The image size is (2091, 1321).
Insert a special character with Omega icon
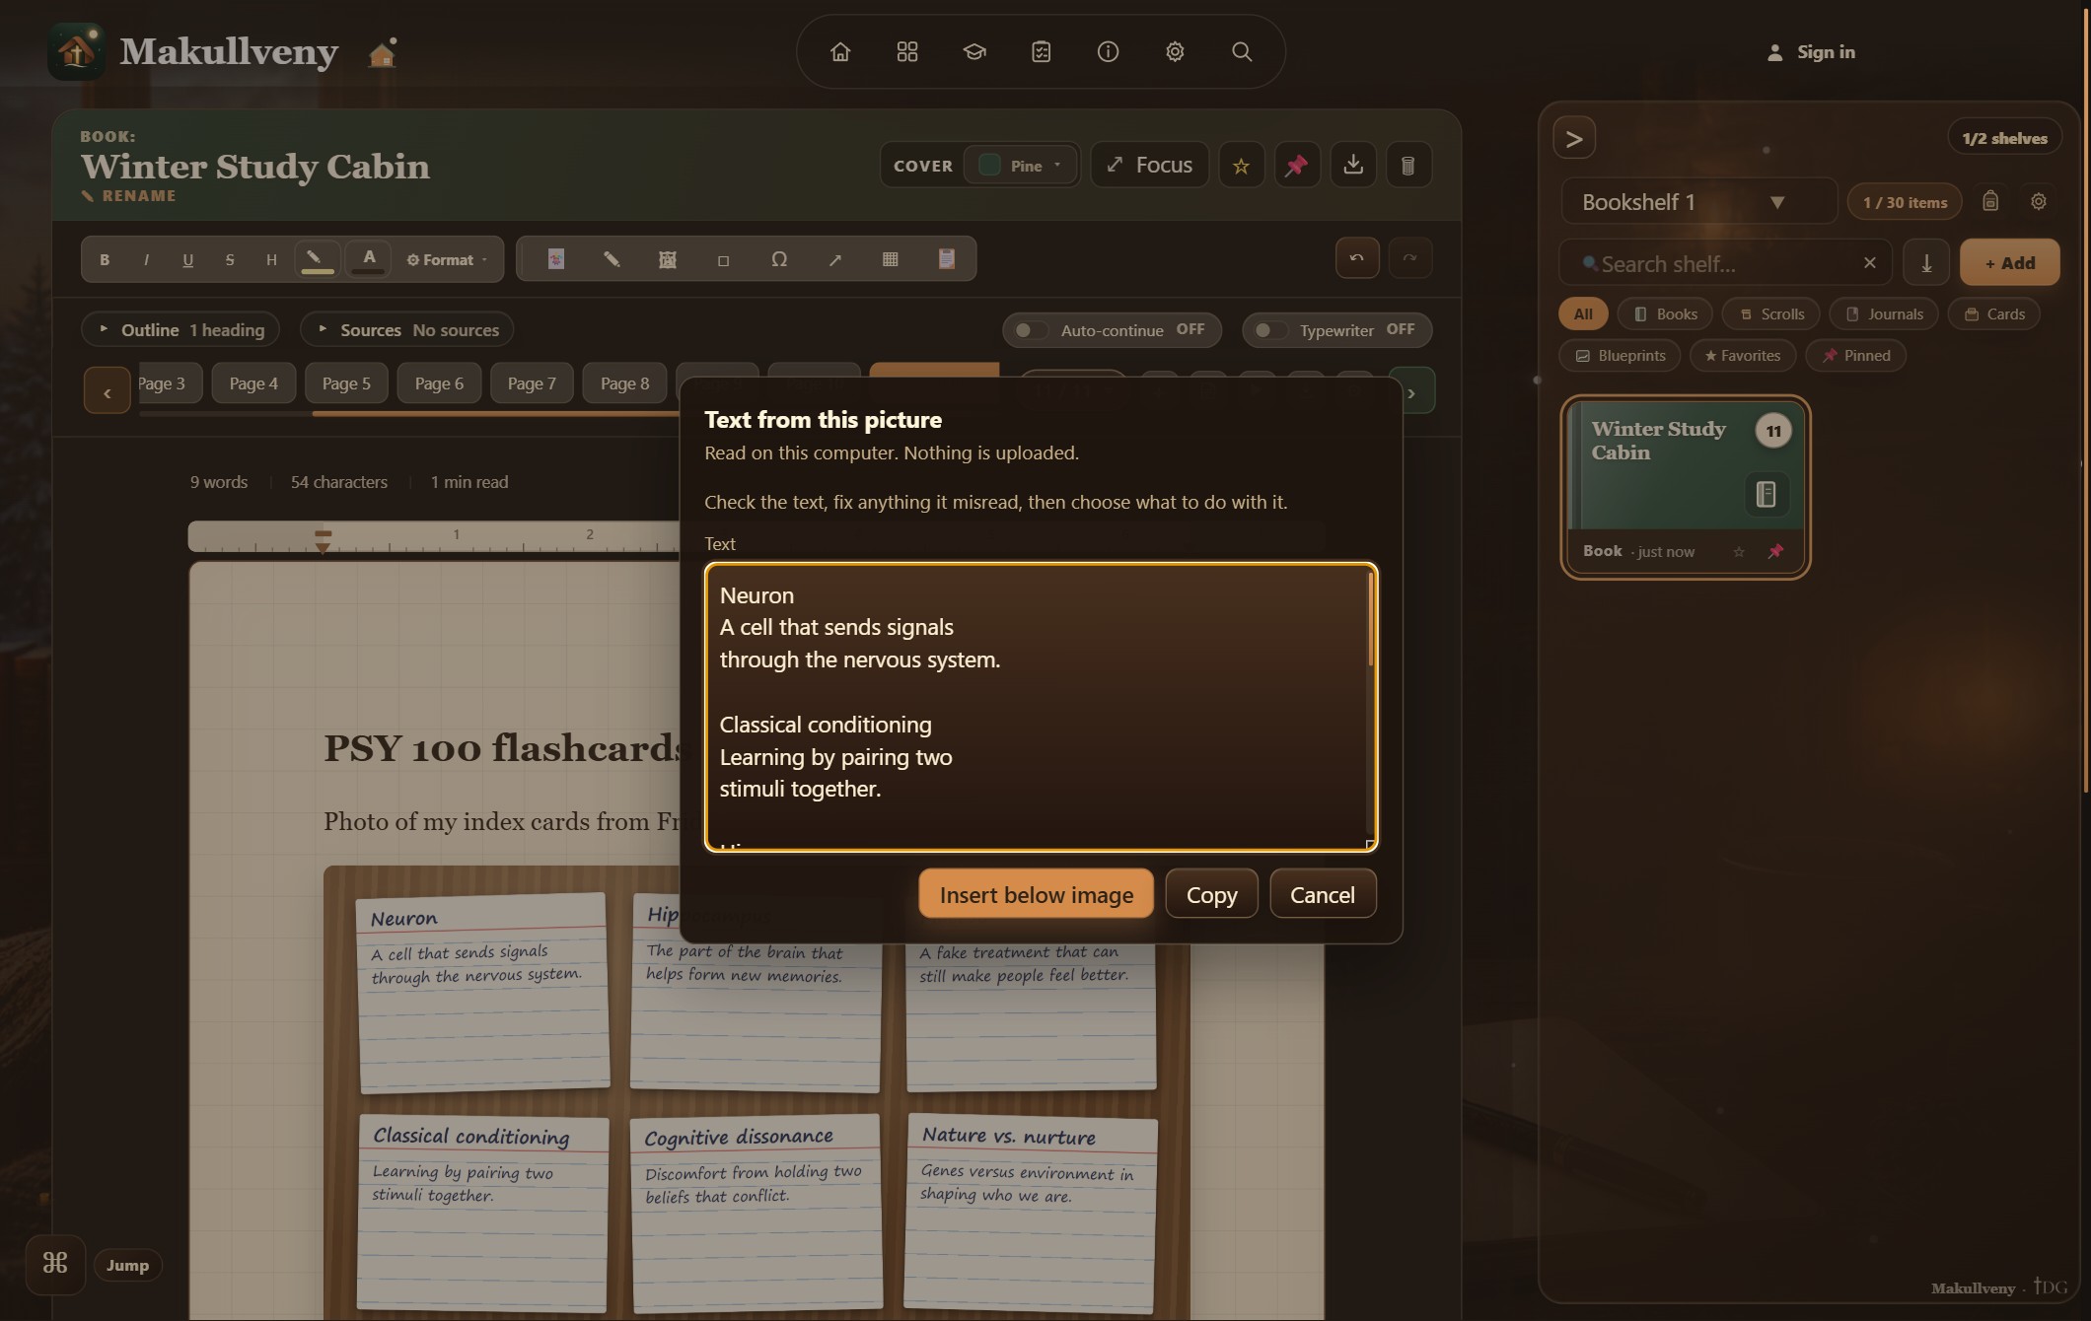point(779,259)
